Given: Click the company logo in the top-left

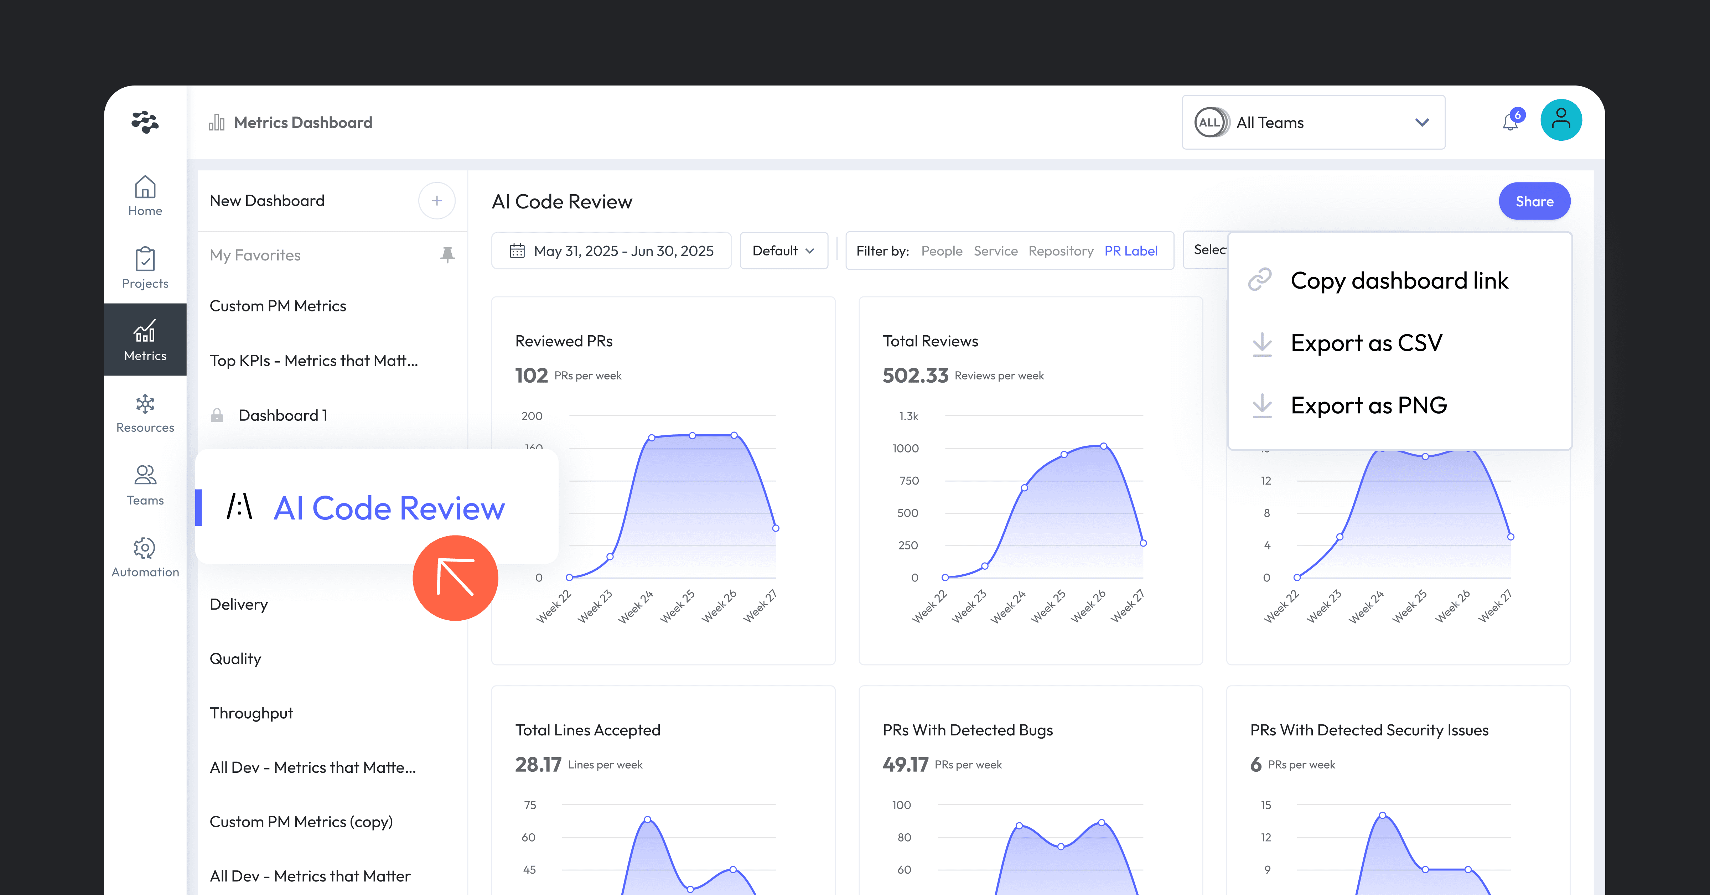Looking at the screenshot, I should click(145, 122).
